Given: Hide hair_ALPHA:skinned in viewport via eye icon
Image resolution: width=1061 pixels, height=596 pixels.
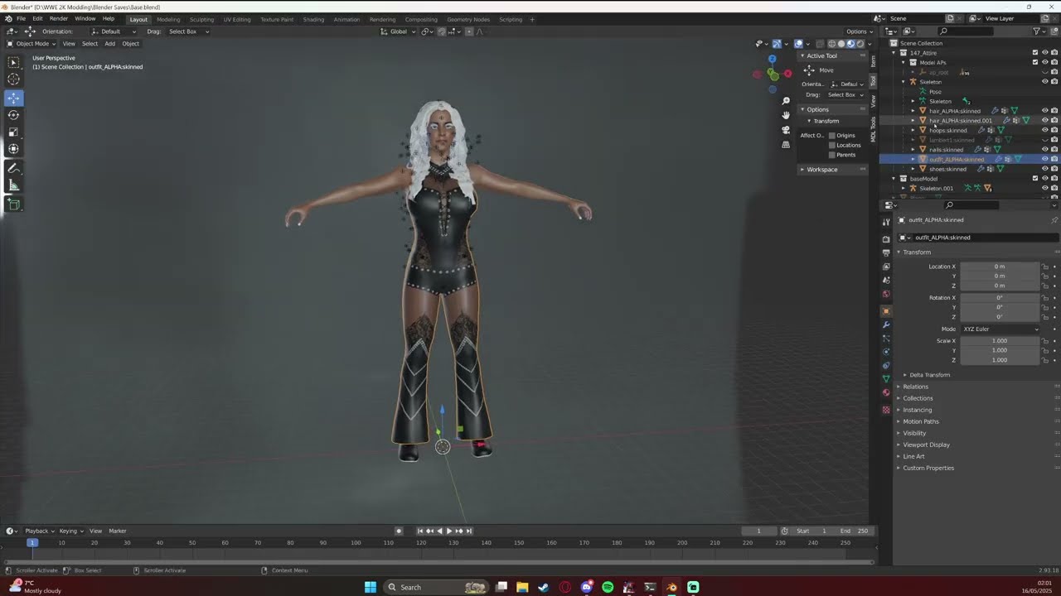Looking at the screenshot, I should tap(1044, 111).
